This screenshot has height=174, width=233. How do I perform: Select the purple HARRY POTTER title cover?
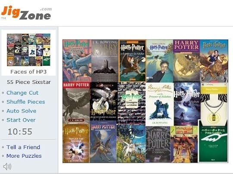(x=186, y=61)
